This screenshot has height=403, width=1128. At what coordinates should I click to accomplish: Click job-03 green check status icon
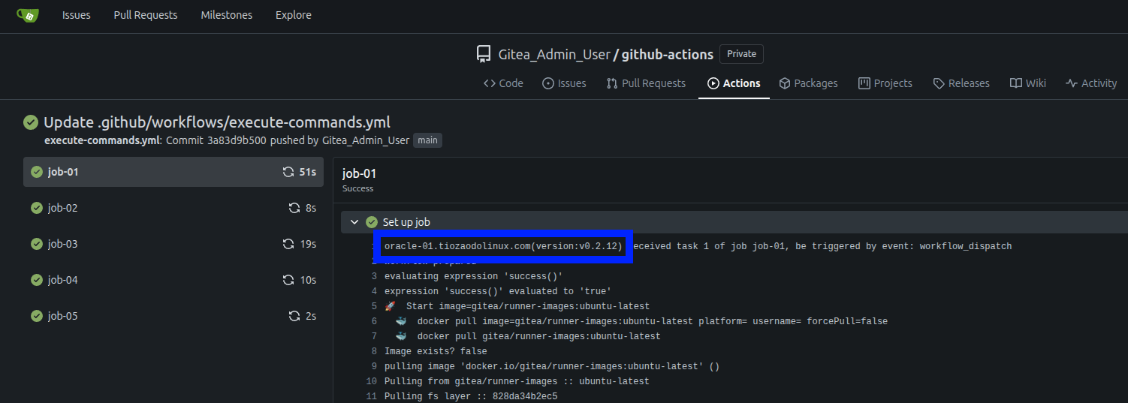point(36,244)
